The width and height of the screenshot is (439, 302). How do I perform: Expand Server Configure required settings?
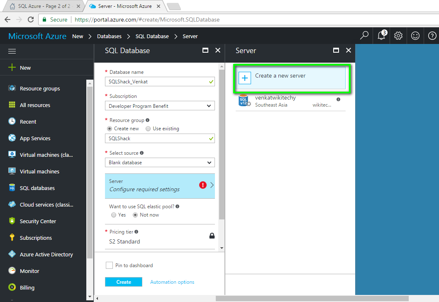(x=160, y=186)
